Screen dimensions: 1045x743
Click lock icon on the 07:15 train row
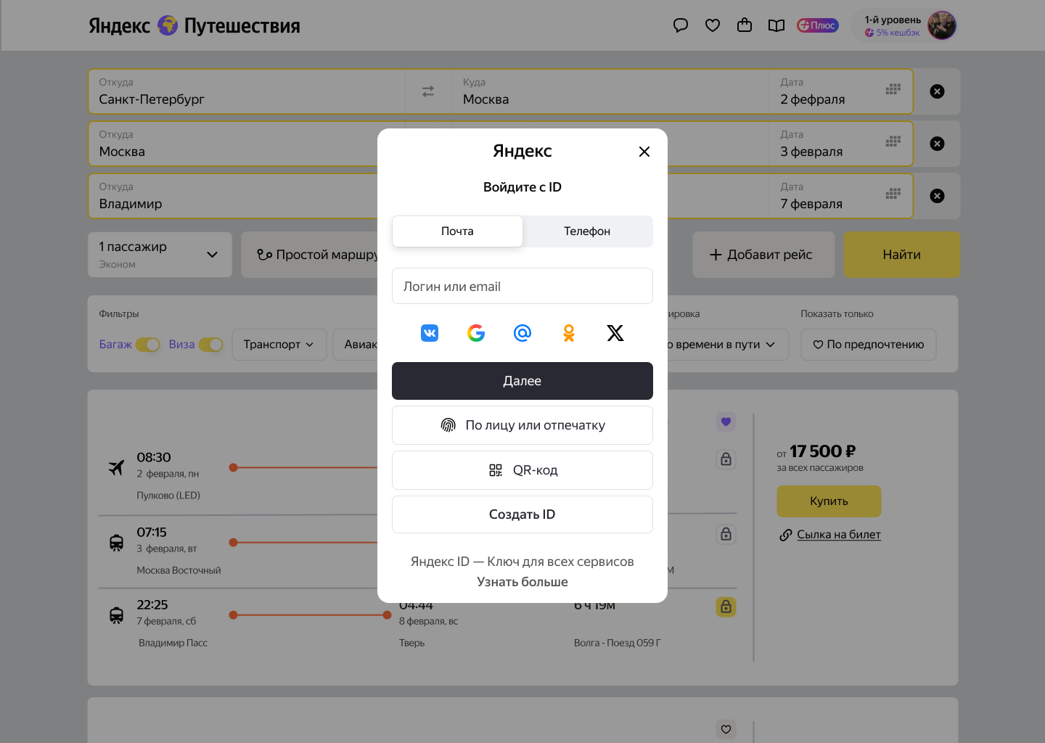(x=726, y=534)
